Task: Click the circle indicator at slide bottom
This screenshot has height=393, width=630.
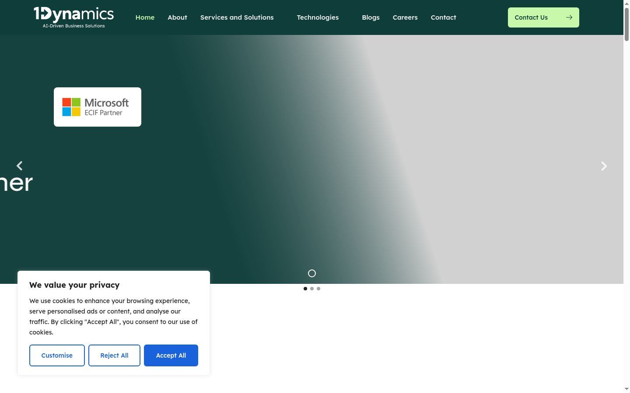Action: 312,273
